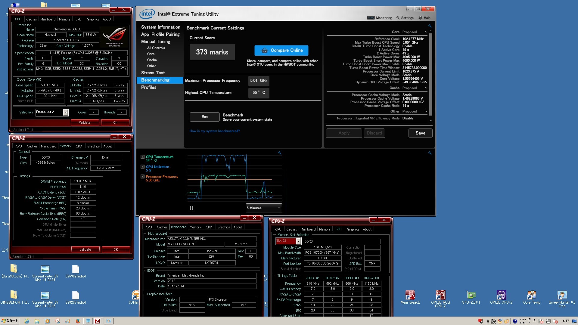Open 328207.hwbot file on desktop

pos(76,297)
